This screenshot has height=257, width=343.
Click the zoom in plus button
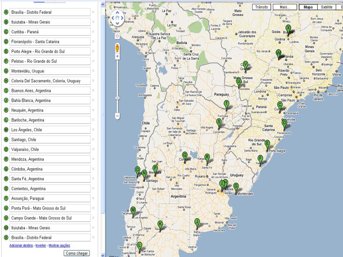[117, 56]
